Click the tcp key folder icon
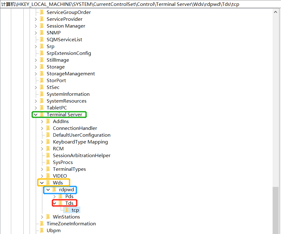This screenshot has height=234, width=281. tap(67, 210)
